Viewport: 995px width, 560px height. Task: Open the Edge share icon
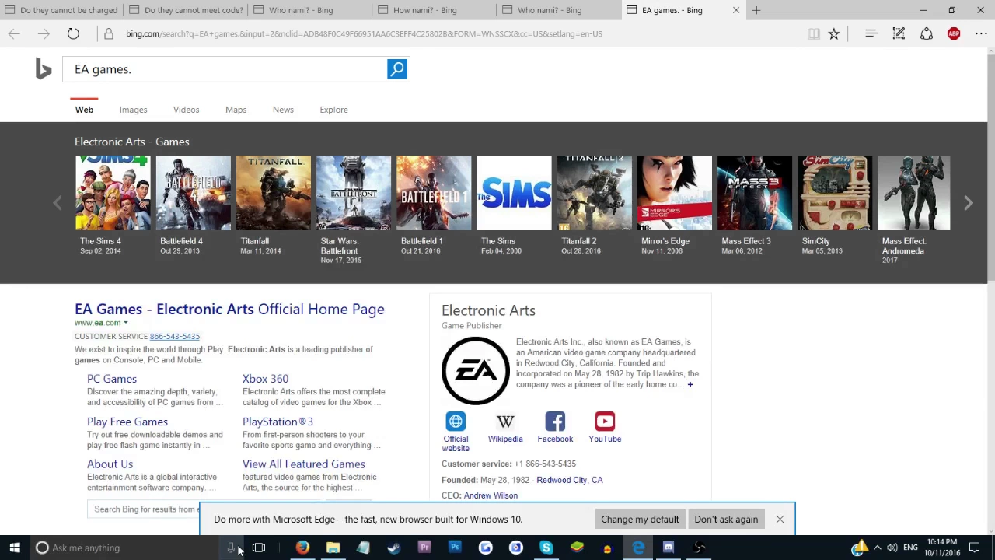[x=927, y=33]
